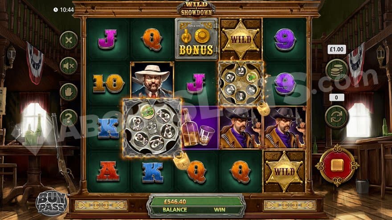The width and height of the screenshot is (392, 220).
Task: Click the £546.40 balance display
Action: (175, 201)
